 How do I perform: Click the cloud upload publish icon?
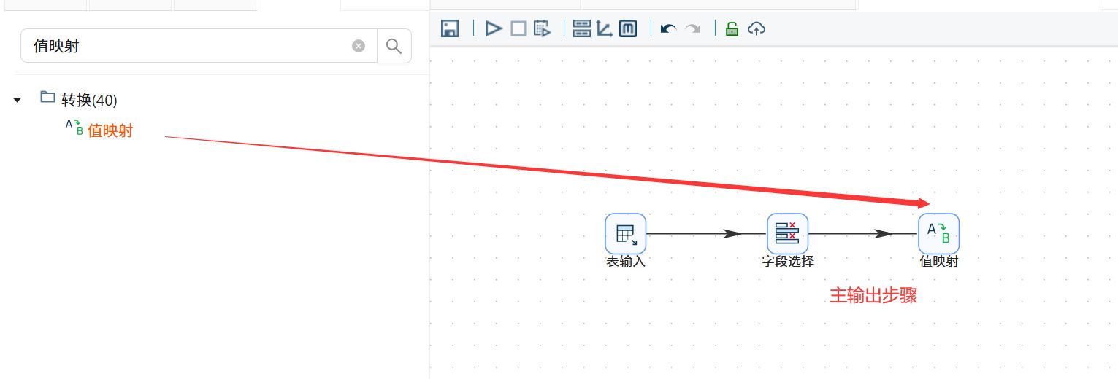pyautogui.click(x=757, y=29)
